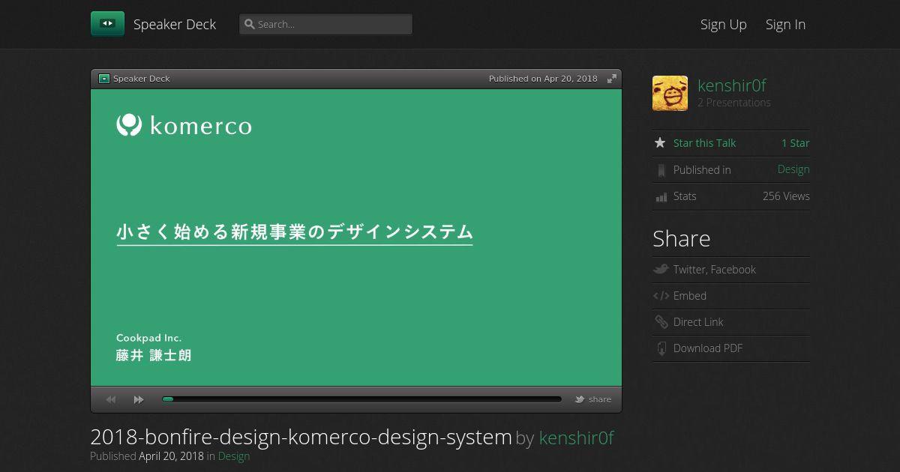Click the '2 Presentations' text
This screenshot has height=472, width=900.
pyautogui.click(x=734, y=103)
